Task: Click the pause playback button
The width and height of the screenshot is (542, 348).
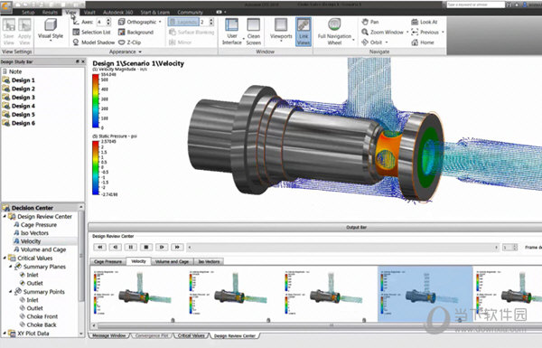Action: pyautogui.click(x=131, y=247)
